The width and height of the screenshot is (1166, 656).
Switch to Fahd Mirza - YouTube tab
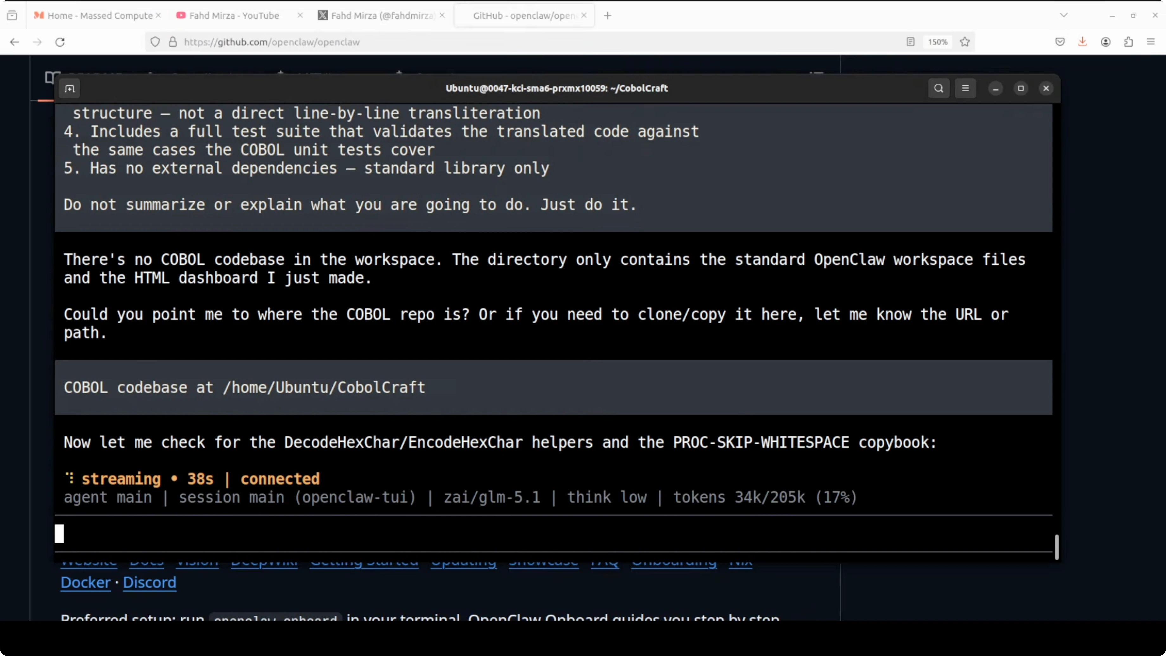tap(234, 16)
